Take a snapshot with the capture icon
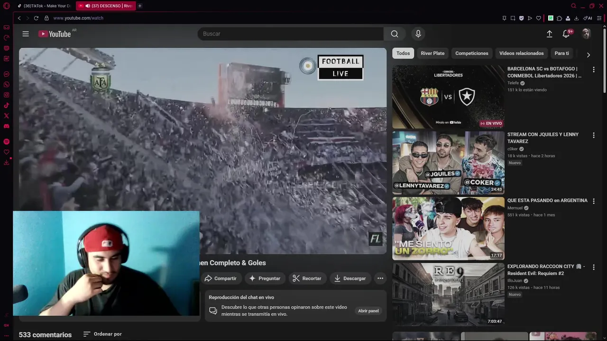Screen dimensions: 607x341 click(x=513, y=18)
